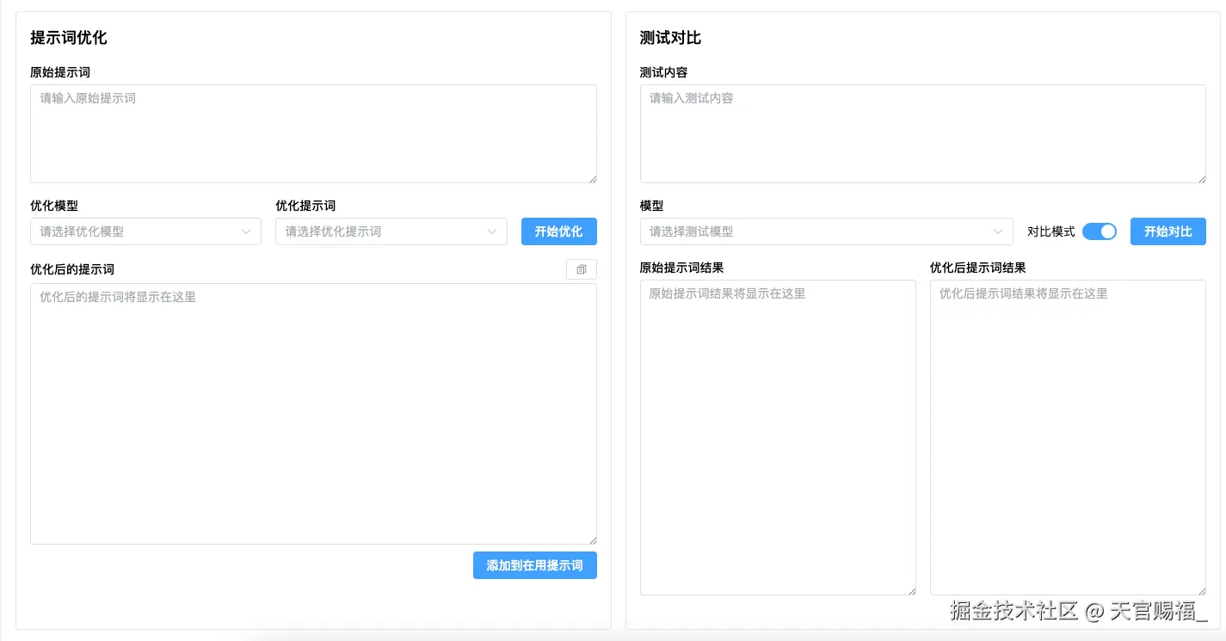Click the 原始提示词结果 label
Screen dimensions: 1226x641
point(682,268)
